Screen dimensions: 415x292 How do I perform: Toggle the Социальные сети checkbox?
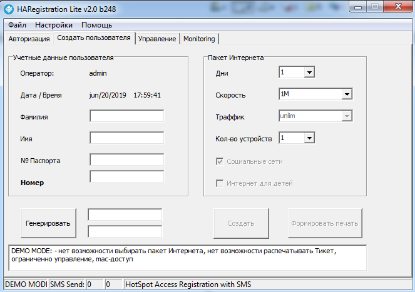(x=220, y=161)
